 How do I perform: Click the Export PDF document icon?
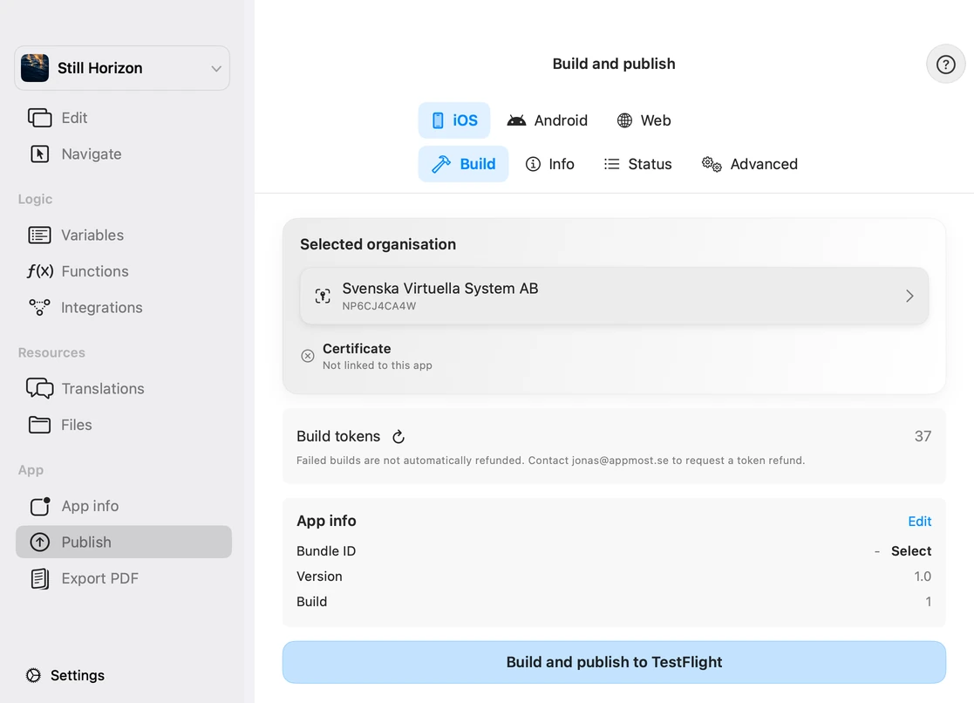[x=40, y=578]
